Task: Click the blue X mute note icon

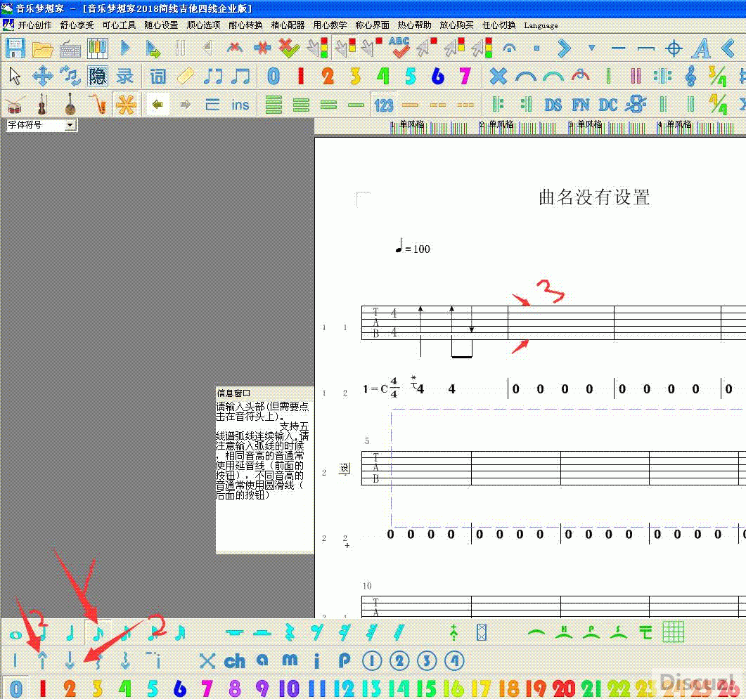Action: [x=207, y=660]
